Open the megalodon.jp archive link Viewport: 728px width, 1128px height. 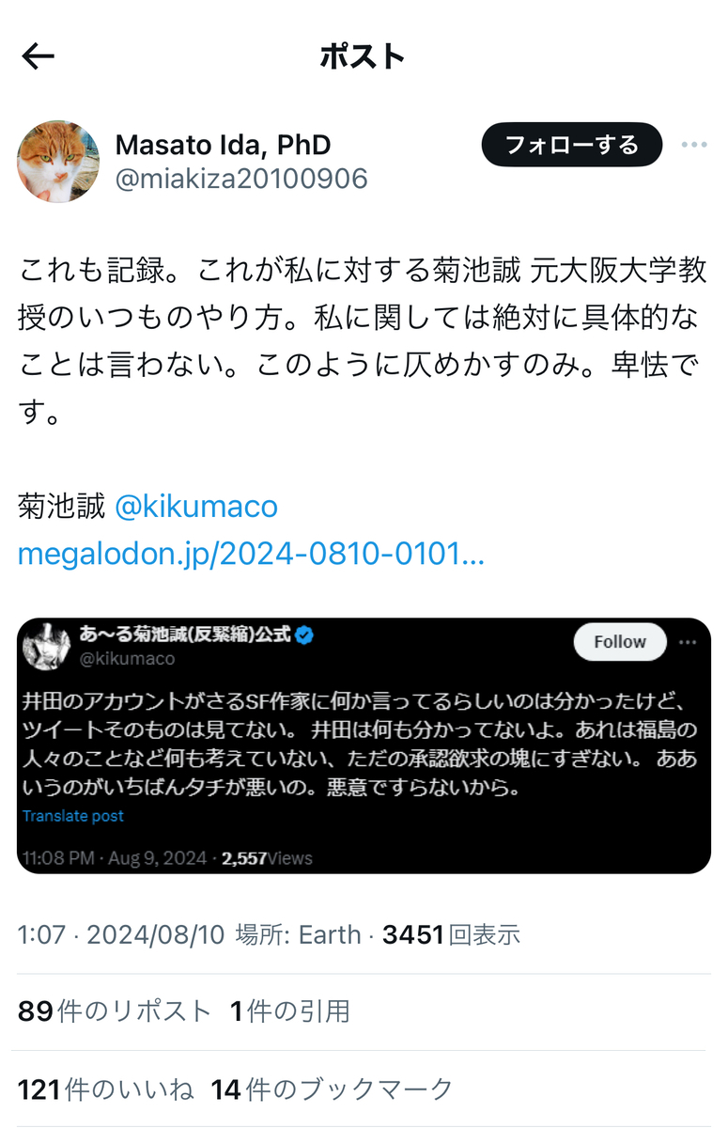[251, 554]
